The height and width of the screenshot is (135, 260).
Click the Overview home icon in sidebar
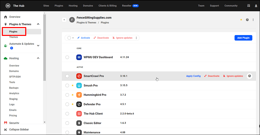point(6,17)
